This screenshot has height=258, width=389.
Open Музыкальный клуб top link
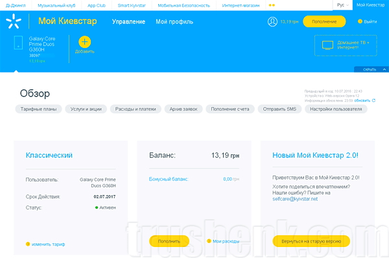(56, 5)
